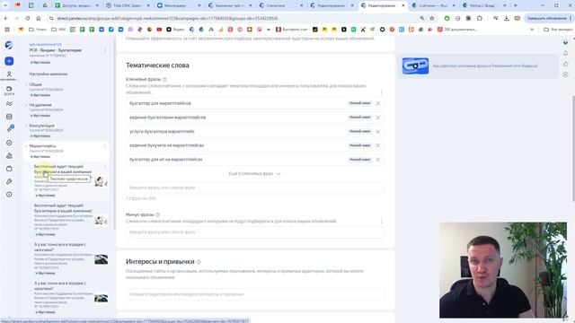Open 'Все закладки' bookmarks folder
The height and width of the screenshot is (323, 575).
[x=558, y=30]
